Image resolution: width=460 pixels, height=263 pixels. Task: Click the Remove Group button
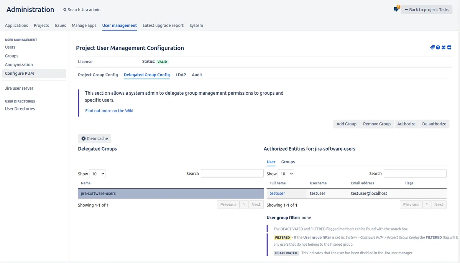(x=377, y=124)
